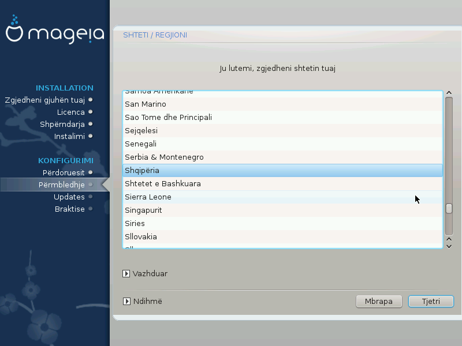Viewport: 462px width, 346px height.
Task: Pick Serbia & Montenegro entry
Action: tap(164, 157)
